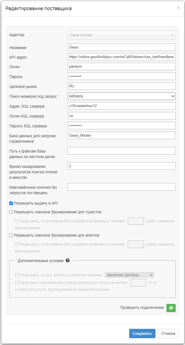Click the cache time field showing 5
Image resolution: width=185 pixels, height=345 pixels.
[122, 166]
